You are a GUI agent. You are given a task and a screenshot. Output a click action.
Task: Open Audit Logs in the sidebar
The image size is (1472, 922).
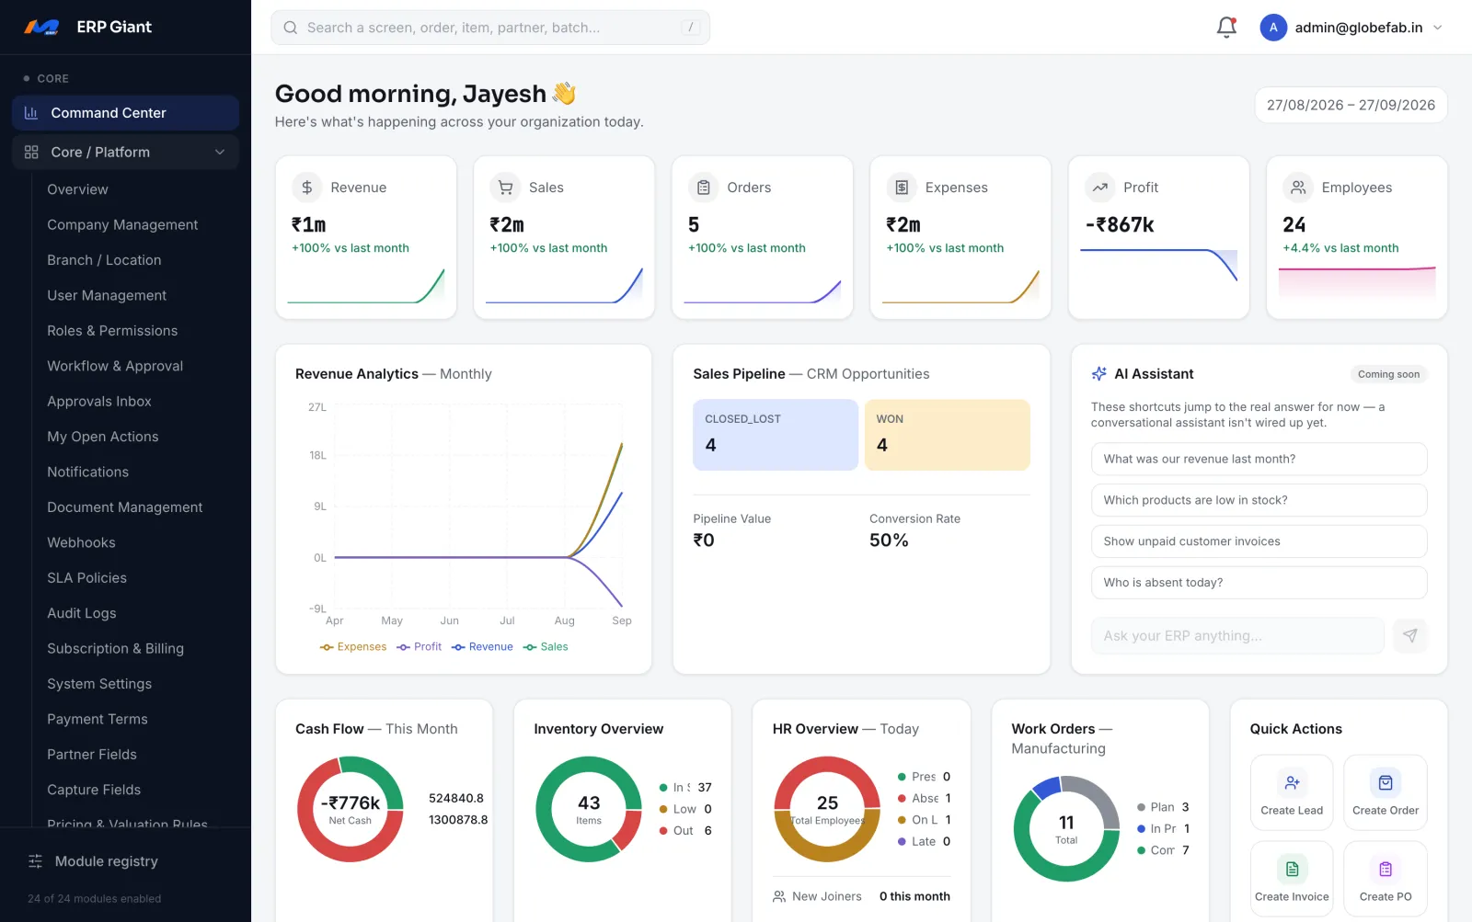(82, 613)
